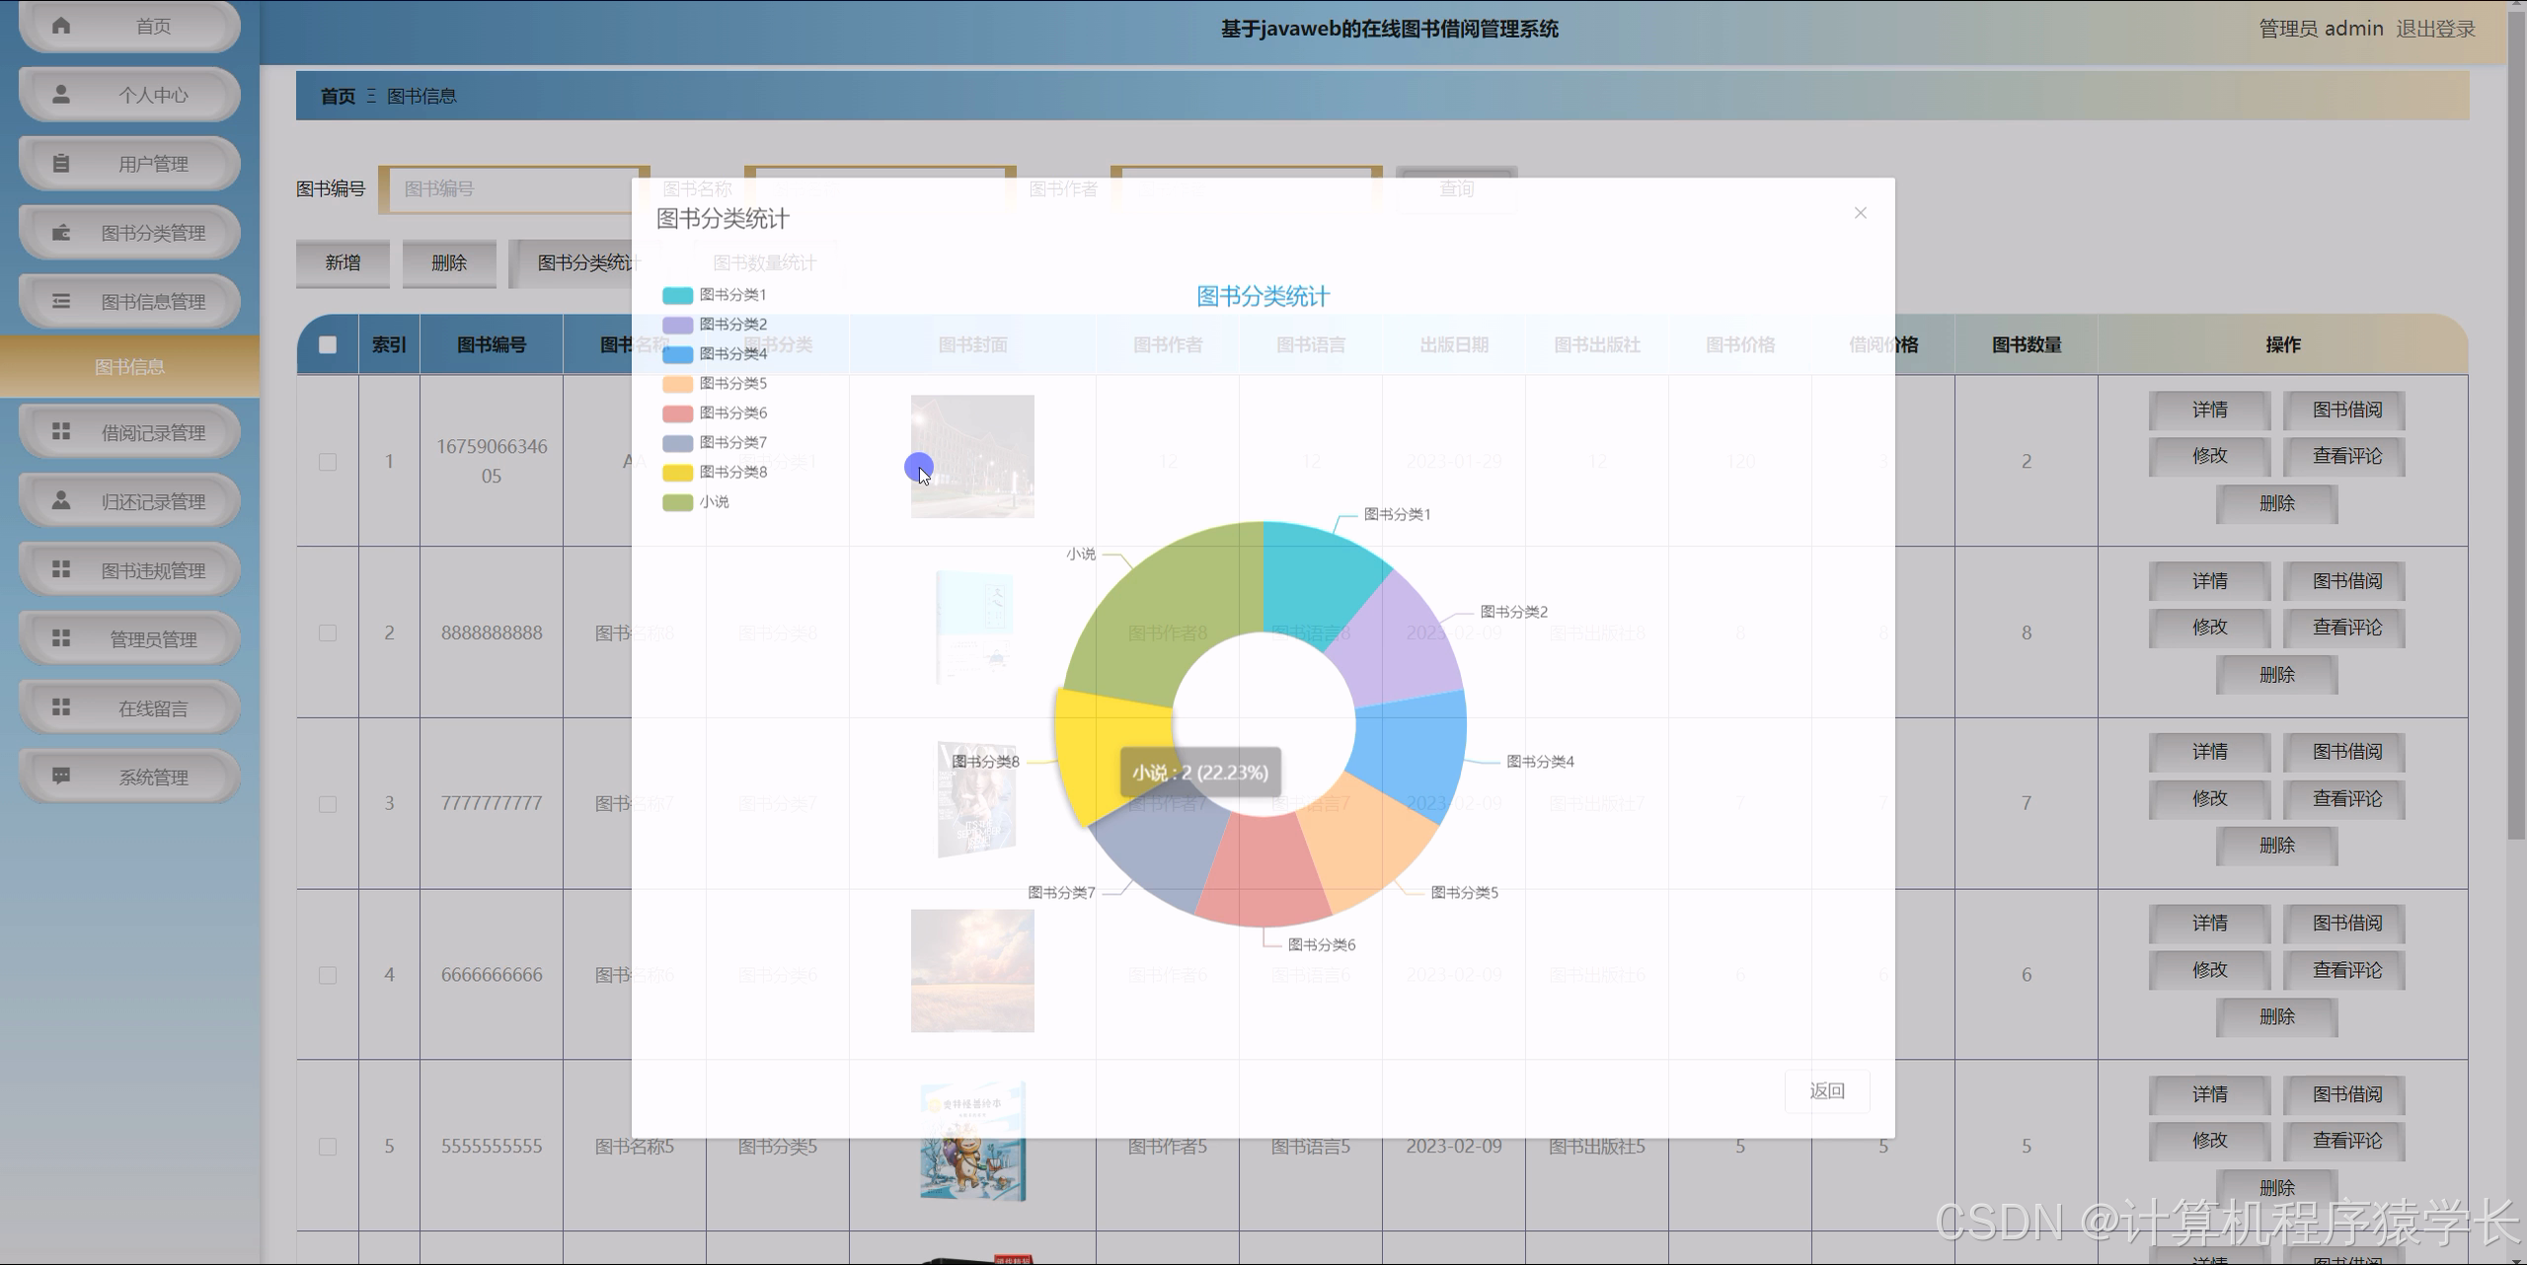Screen dimensions: 2527x1265
Task: Click the chat icon beside 系统管理
Action: click(x=61, y=777)
